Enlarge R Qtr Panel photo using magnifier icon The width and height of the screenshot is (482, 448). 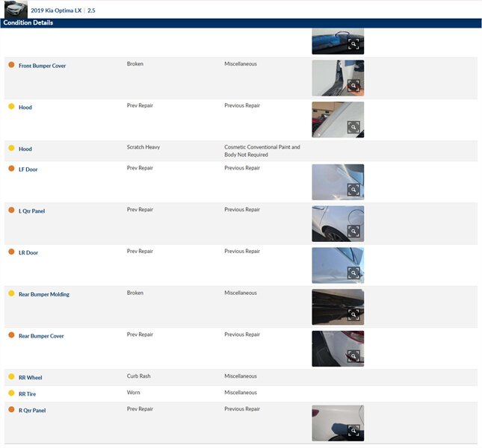[x=353, y=431]
